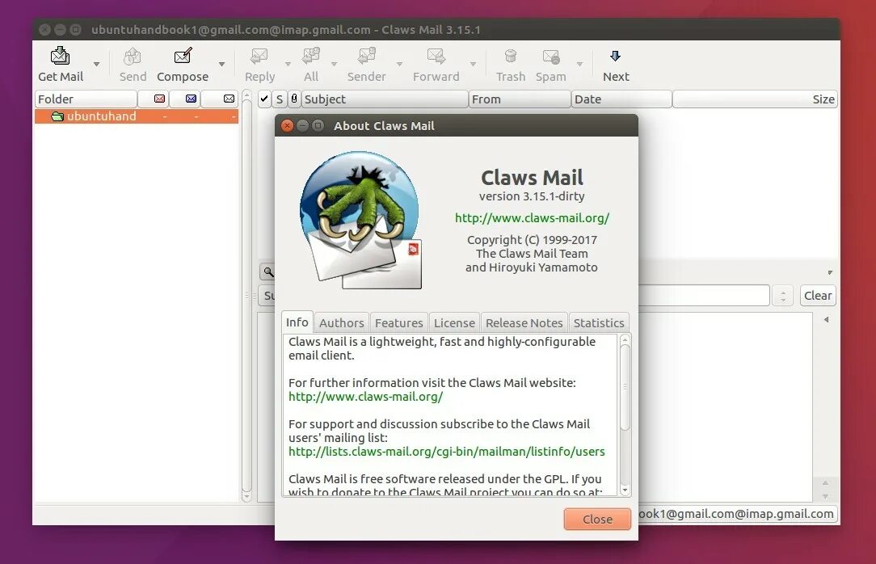876x564 pixels.
Task: Open the claws-mail.org website link
Action: [532, 217]
